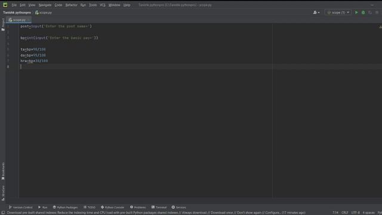Open Version Control tool window
The image size is (382, 215).
coord(21,207)
